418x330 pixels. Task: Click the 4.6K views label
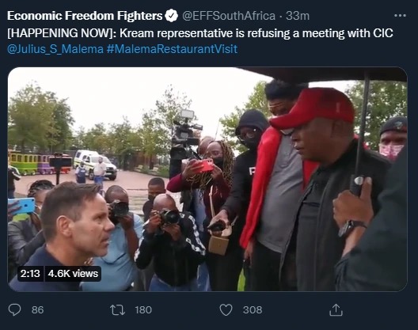tap(73, 274)
